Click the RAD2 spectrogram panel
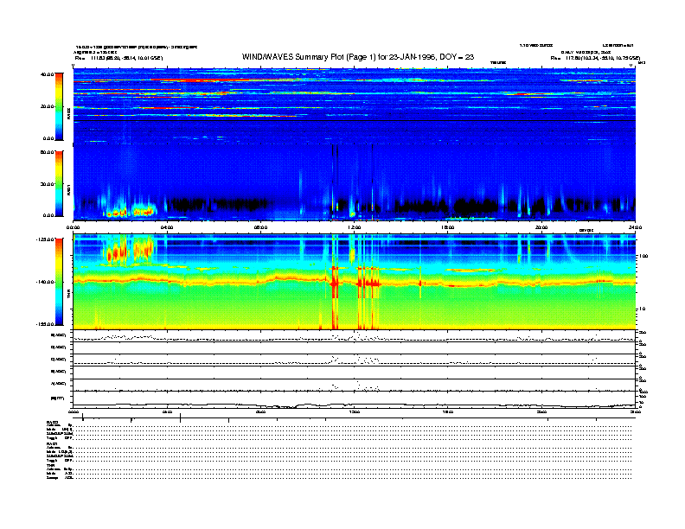The width and height of the screenshot is (685, 529). pos(355,105)
